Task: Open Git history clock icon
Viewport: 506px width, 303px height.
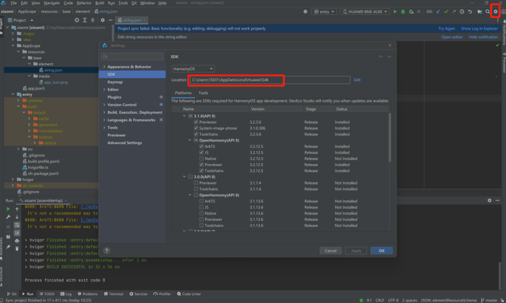Action: (462, 11)
